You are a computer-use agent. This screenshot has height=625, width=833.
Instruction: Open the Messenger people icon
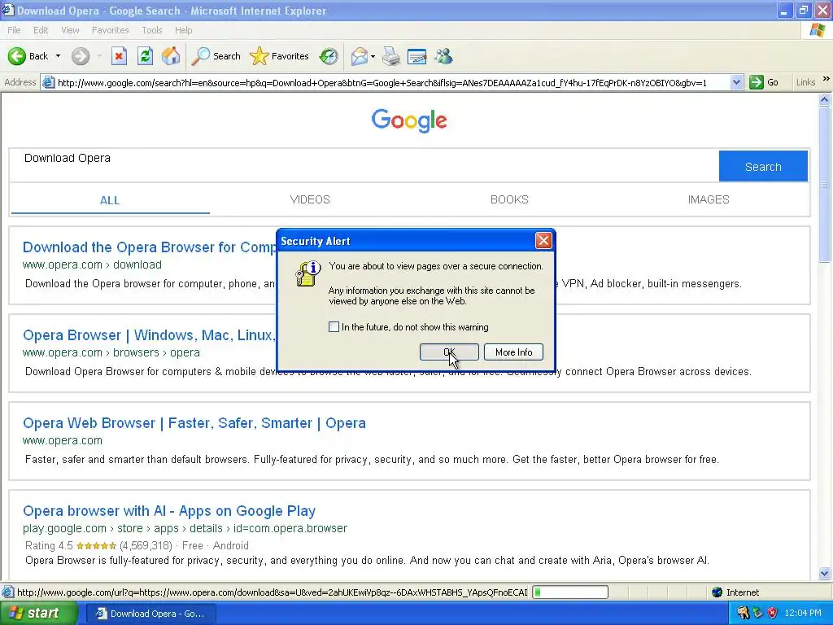coord(443,56)
